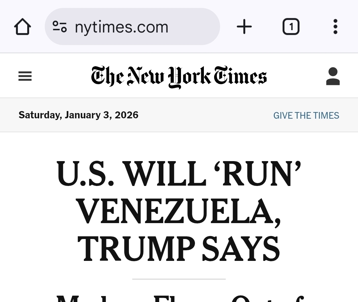
Task: Open the partially visible subheadline at bottom
Action: pos(179,297)
